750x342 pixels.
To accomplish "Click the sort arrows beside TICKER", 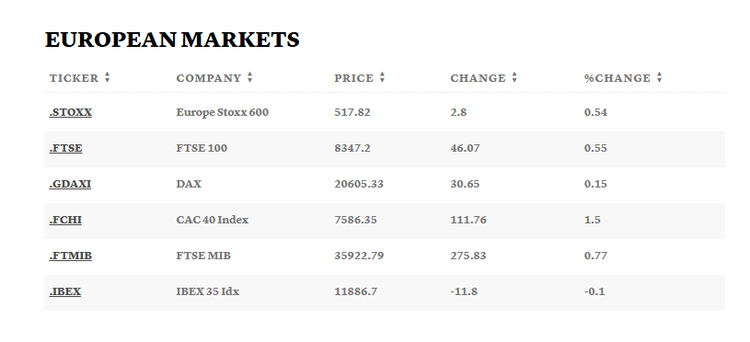I will [x=107, y=77].
